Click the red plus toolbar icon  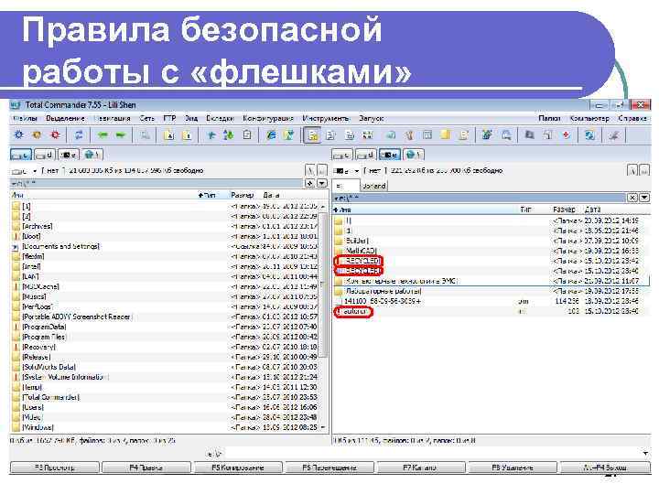click(567, 135)
